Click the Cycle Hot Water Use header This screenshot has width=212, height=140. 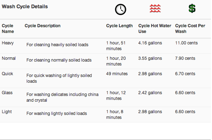155,29
